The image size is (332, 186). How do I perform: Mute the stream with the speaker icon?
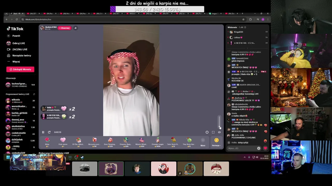(219, 132)
